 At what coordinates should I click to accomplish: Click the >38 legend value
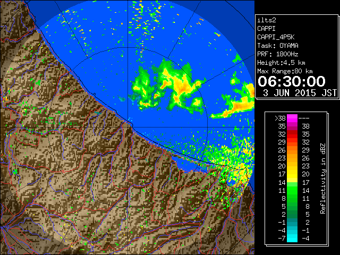point(280,118)
